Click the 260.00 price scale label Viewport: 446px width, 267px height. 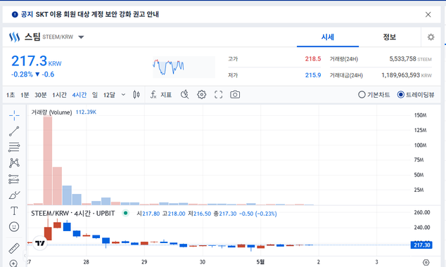click(x=422, y=212)
